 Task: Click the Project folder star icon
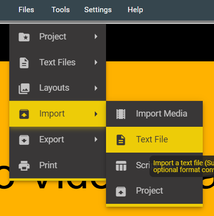tap(24, 37)
